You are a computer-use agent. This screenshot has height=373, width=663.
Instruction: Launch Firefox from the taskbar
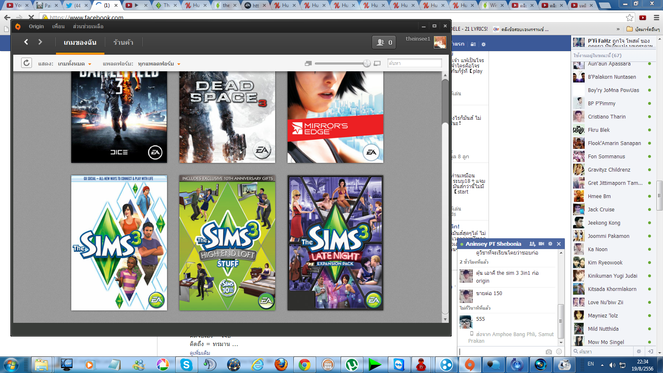(281, 365)
